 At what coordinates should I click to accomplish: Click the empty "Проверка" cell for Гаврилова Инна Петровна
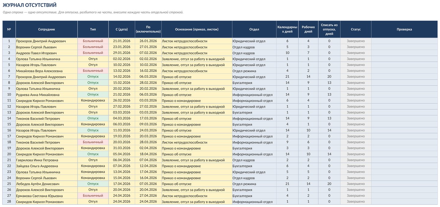[x=404, y=160]
